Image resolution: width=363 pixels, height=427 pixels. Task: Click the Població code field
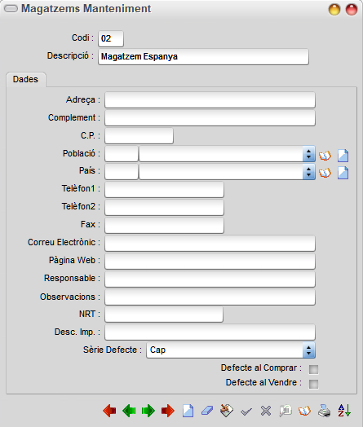click(122, 154)
